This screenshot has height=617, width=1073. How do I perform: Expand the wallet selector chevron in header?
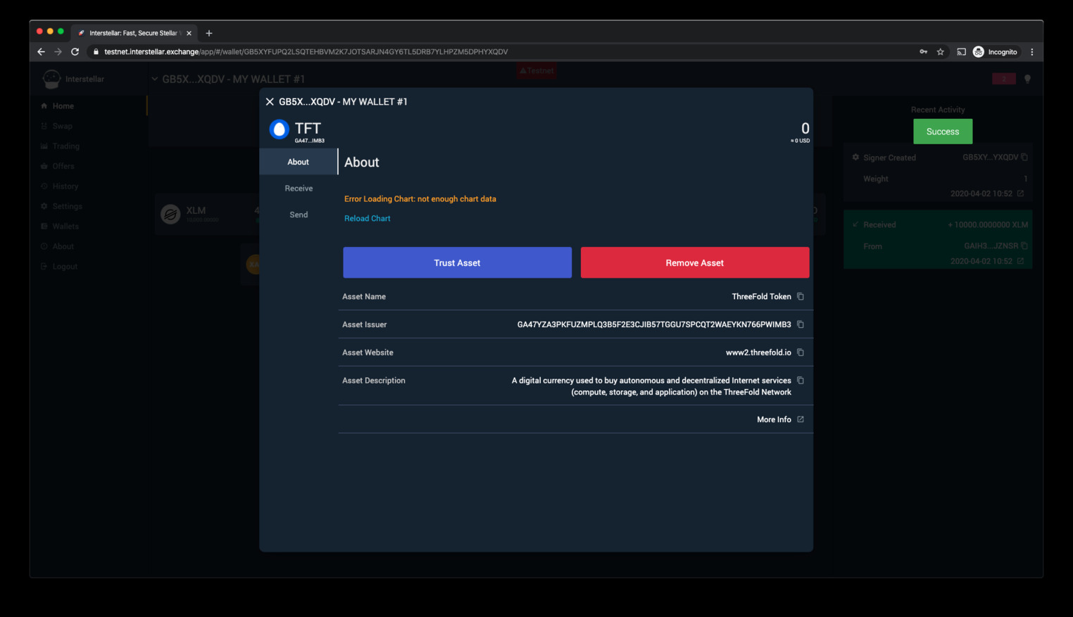coord(155,79)
